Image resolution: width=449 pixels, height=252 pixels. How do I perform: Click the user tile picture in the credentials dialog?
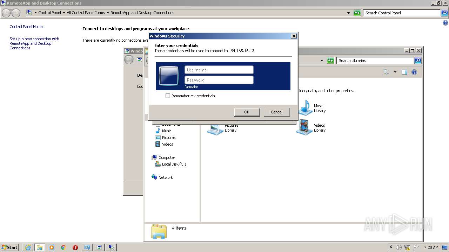[169, 76]
